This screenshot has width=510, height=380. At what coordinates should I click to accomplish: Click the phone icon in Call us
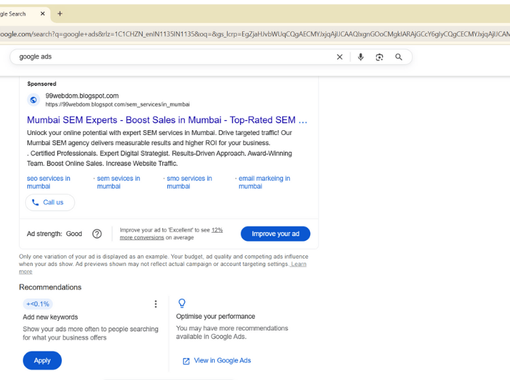pyautogui.click(x=35, y=202)
